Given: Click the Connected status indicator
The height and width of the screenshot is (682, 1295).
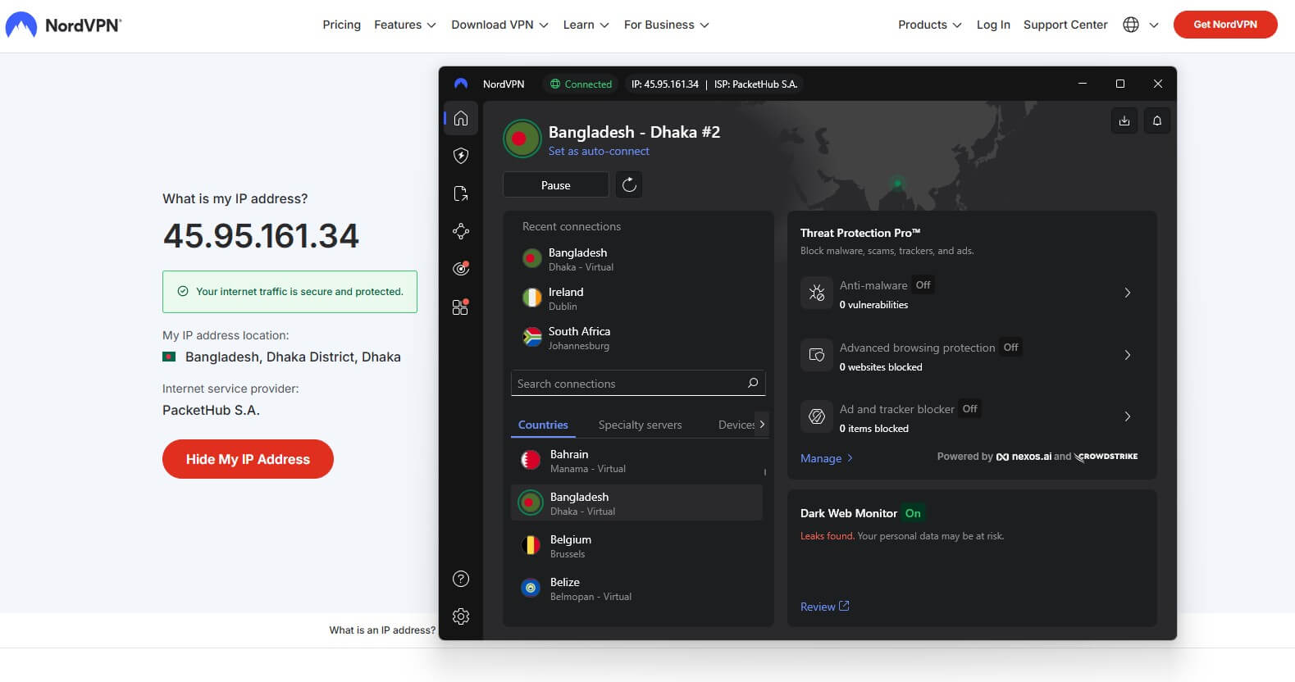Looking at the screenshot, I should point(581,84).
